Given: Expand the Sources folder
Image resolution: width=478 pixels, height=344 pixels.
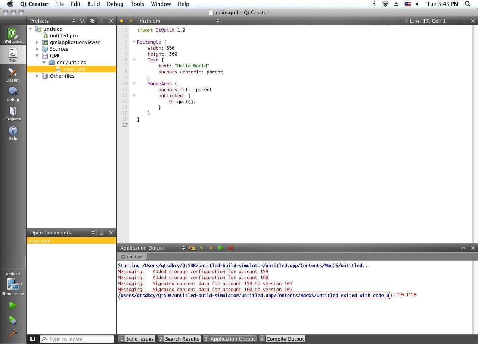Looking at the screenshot, I should tap(37, 49).
